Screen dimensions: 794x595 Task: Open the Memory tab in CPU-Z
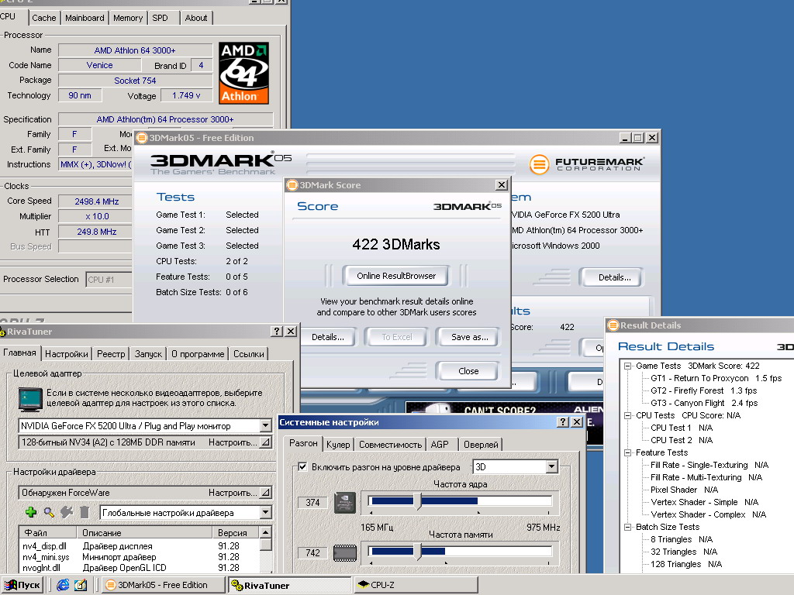(128, 18)
